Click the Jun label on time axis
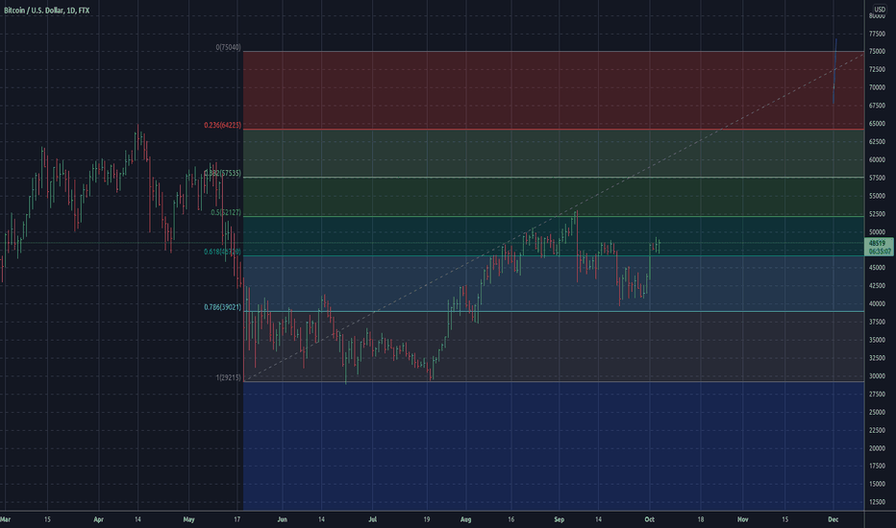This screenshot has width=896, height=528. pos(282,519)
